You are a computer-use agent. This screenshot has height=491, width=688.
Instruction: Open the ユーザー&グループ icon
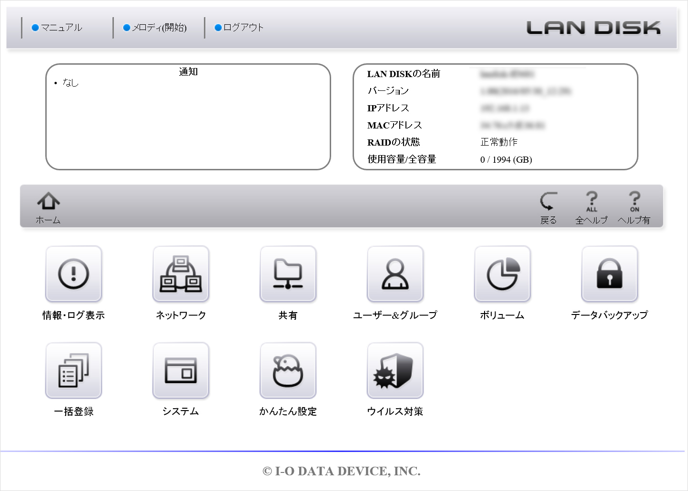pyautogui.click(x=395, y=274)
